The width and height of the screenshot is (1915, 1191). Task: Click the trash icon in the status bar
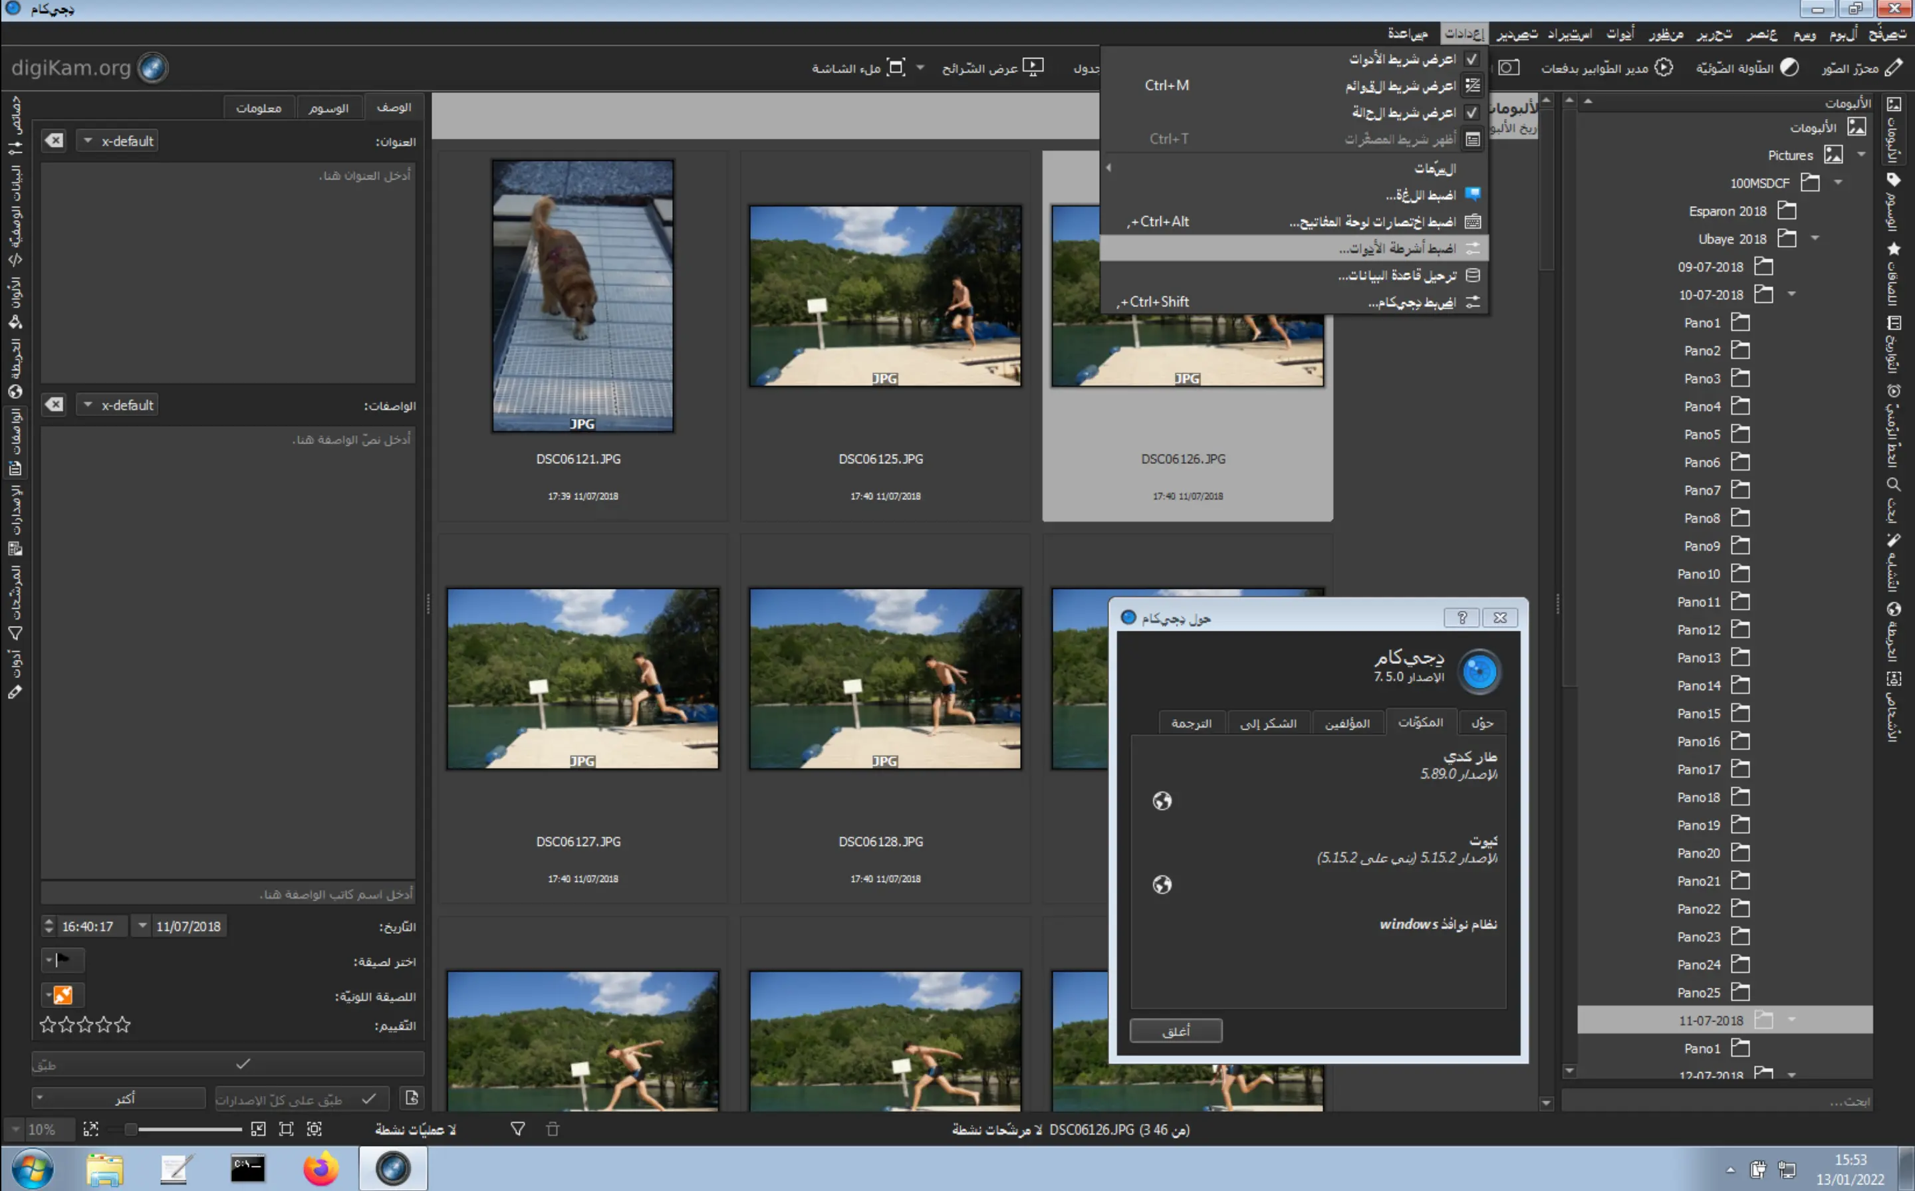tap(553, 1130)
